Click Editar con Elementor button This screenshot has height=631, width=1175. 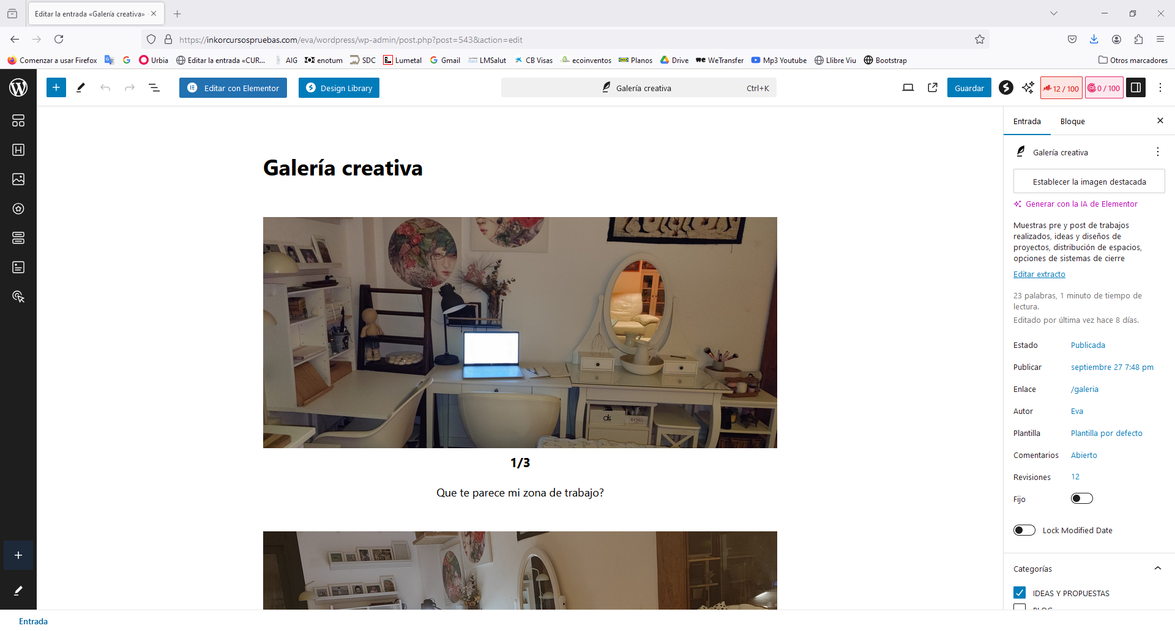[233, 88]
